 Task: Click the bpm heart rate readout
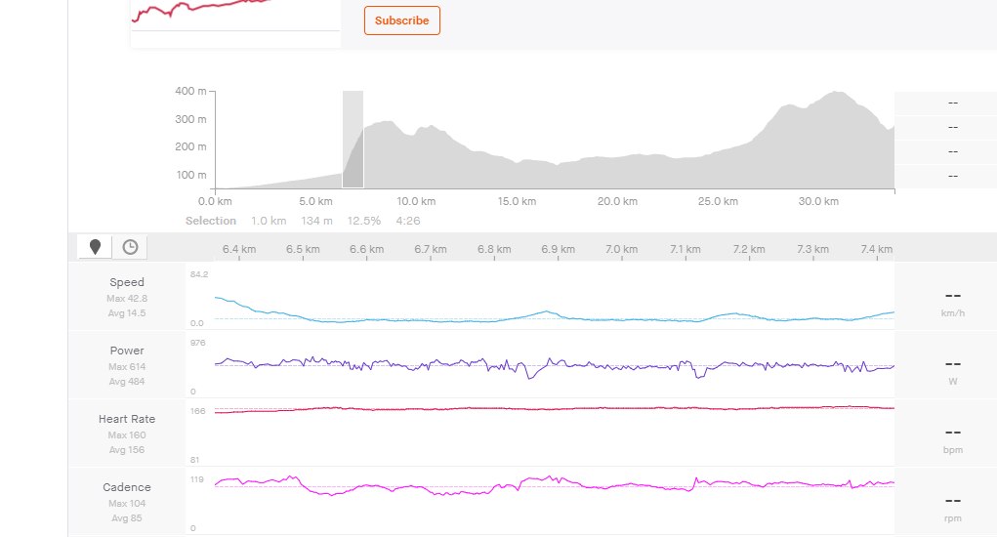click(x=952, y=439)
